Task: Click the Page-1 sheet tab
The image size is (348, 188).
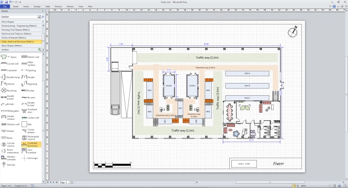Action: pos(63,182)
